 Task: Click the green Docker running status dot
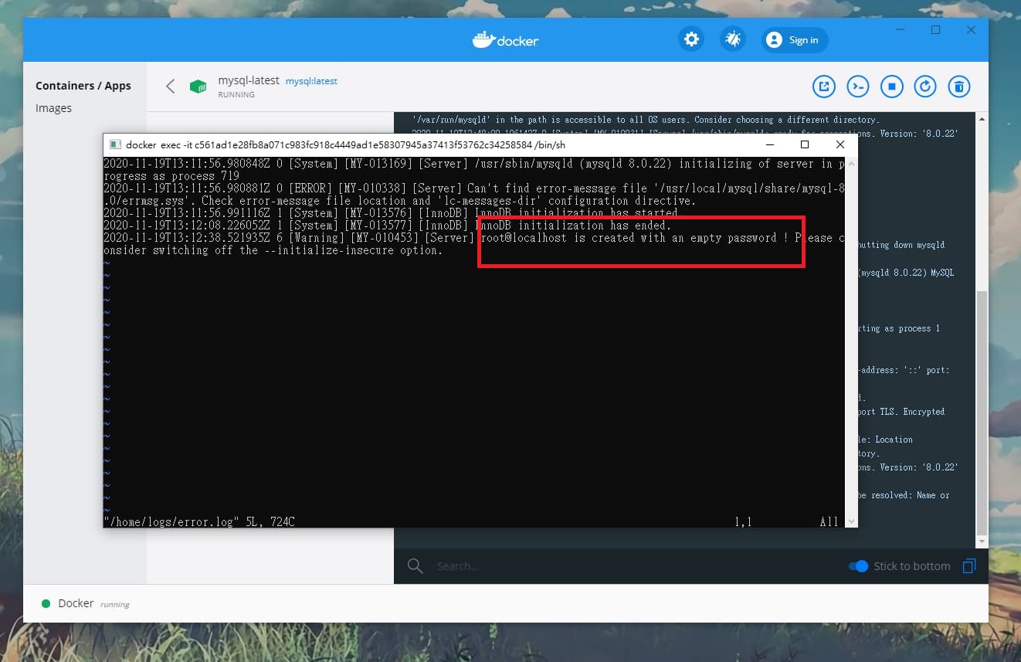tap(46, 604)
